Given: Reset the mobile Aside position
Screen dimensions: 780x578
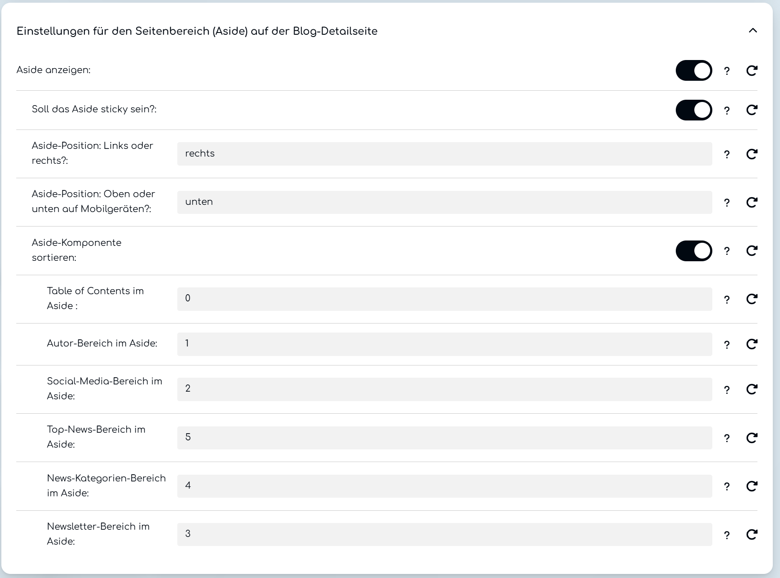Looking at the screenshot, I should click(752, 202).
